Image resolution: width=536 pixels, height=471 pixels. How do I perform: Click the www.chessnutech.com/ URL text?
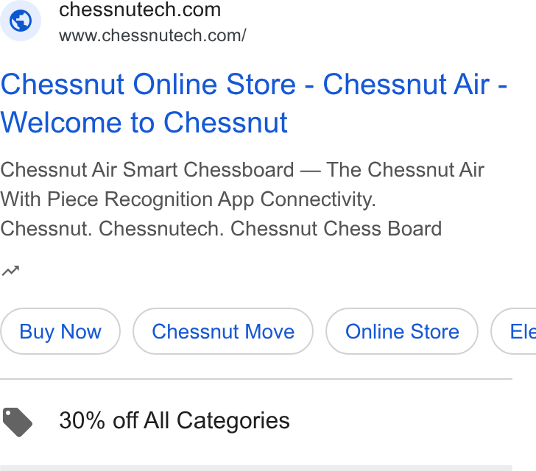[152, 35]
